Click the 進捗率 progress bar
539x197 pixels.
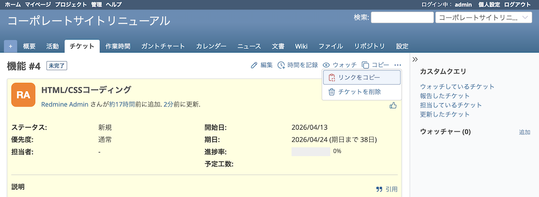311,152
